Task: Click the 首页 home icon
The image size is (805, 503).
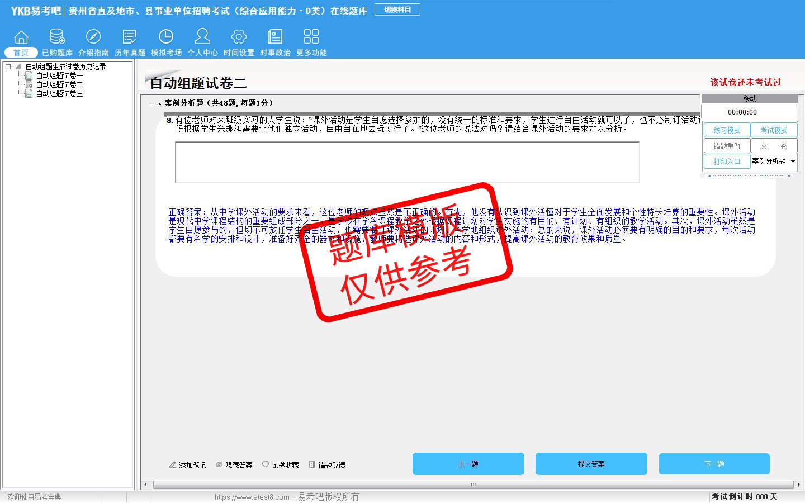Action: tap(21, 37)
